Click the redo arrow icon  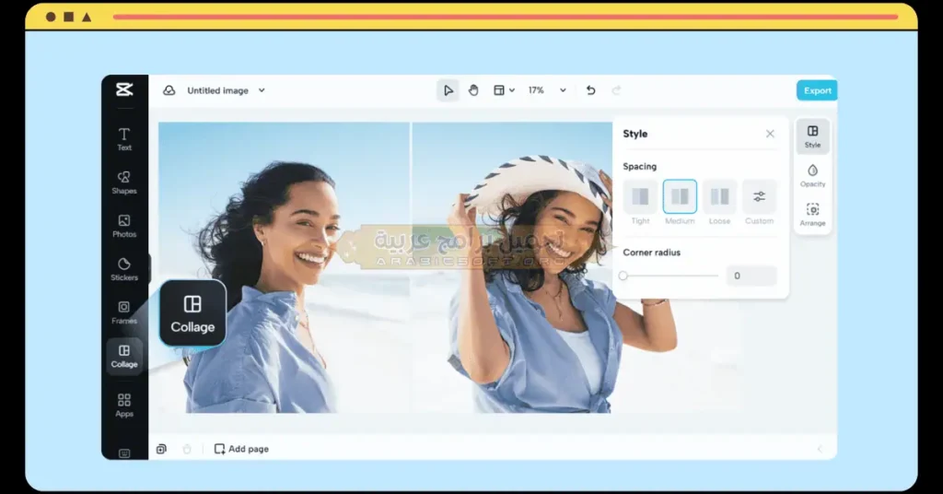(x=616, y=90)
